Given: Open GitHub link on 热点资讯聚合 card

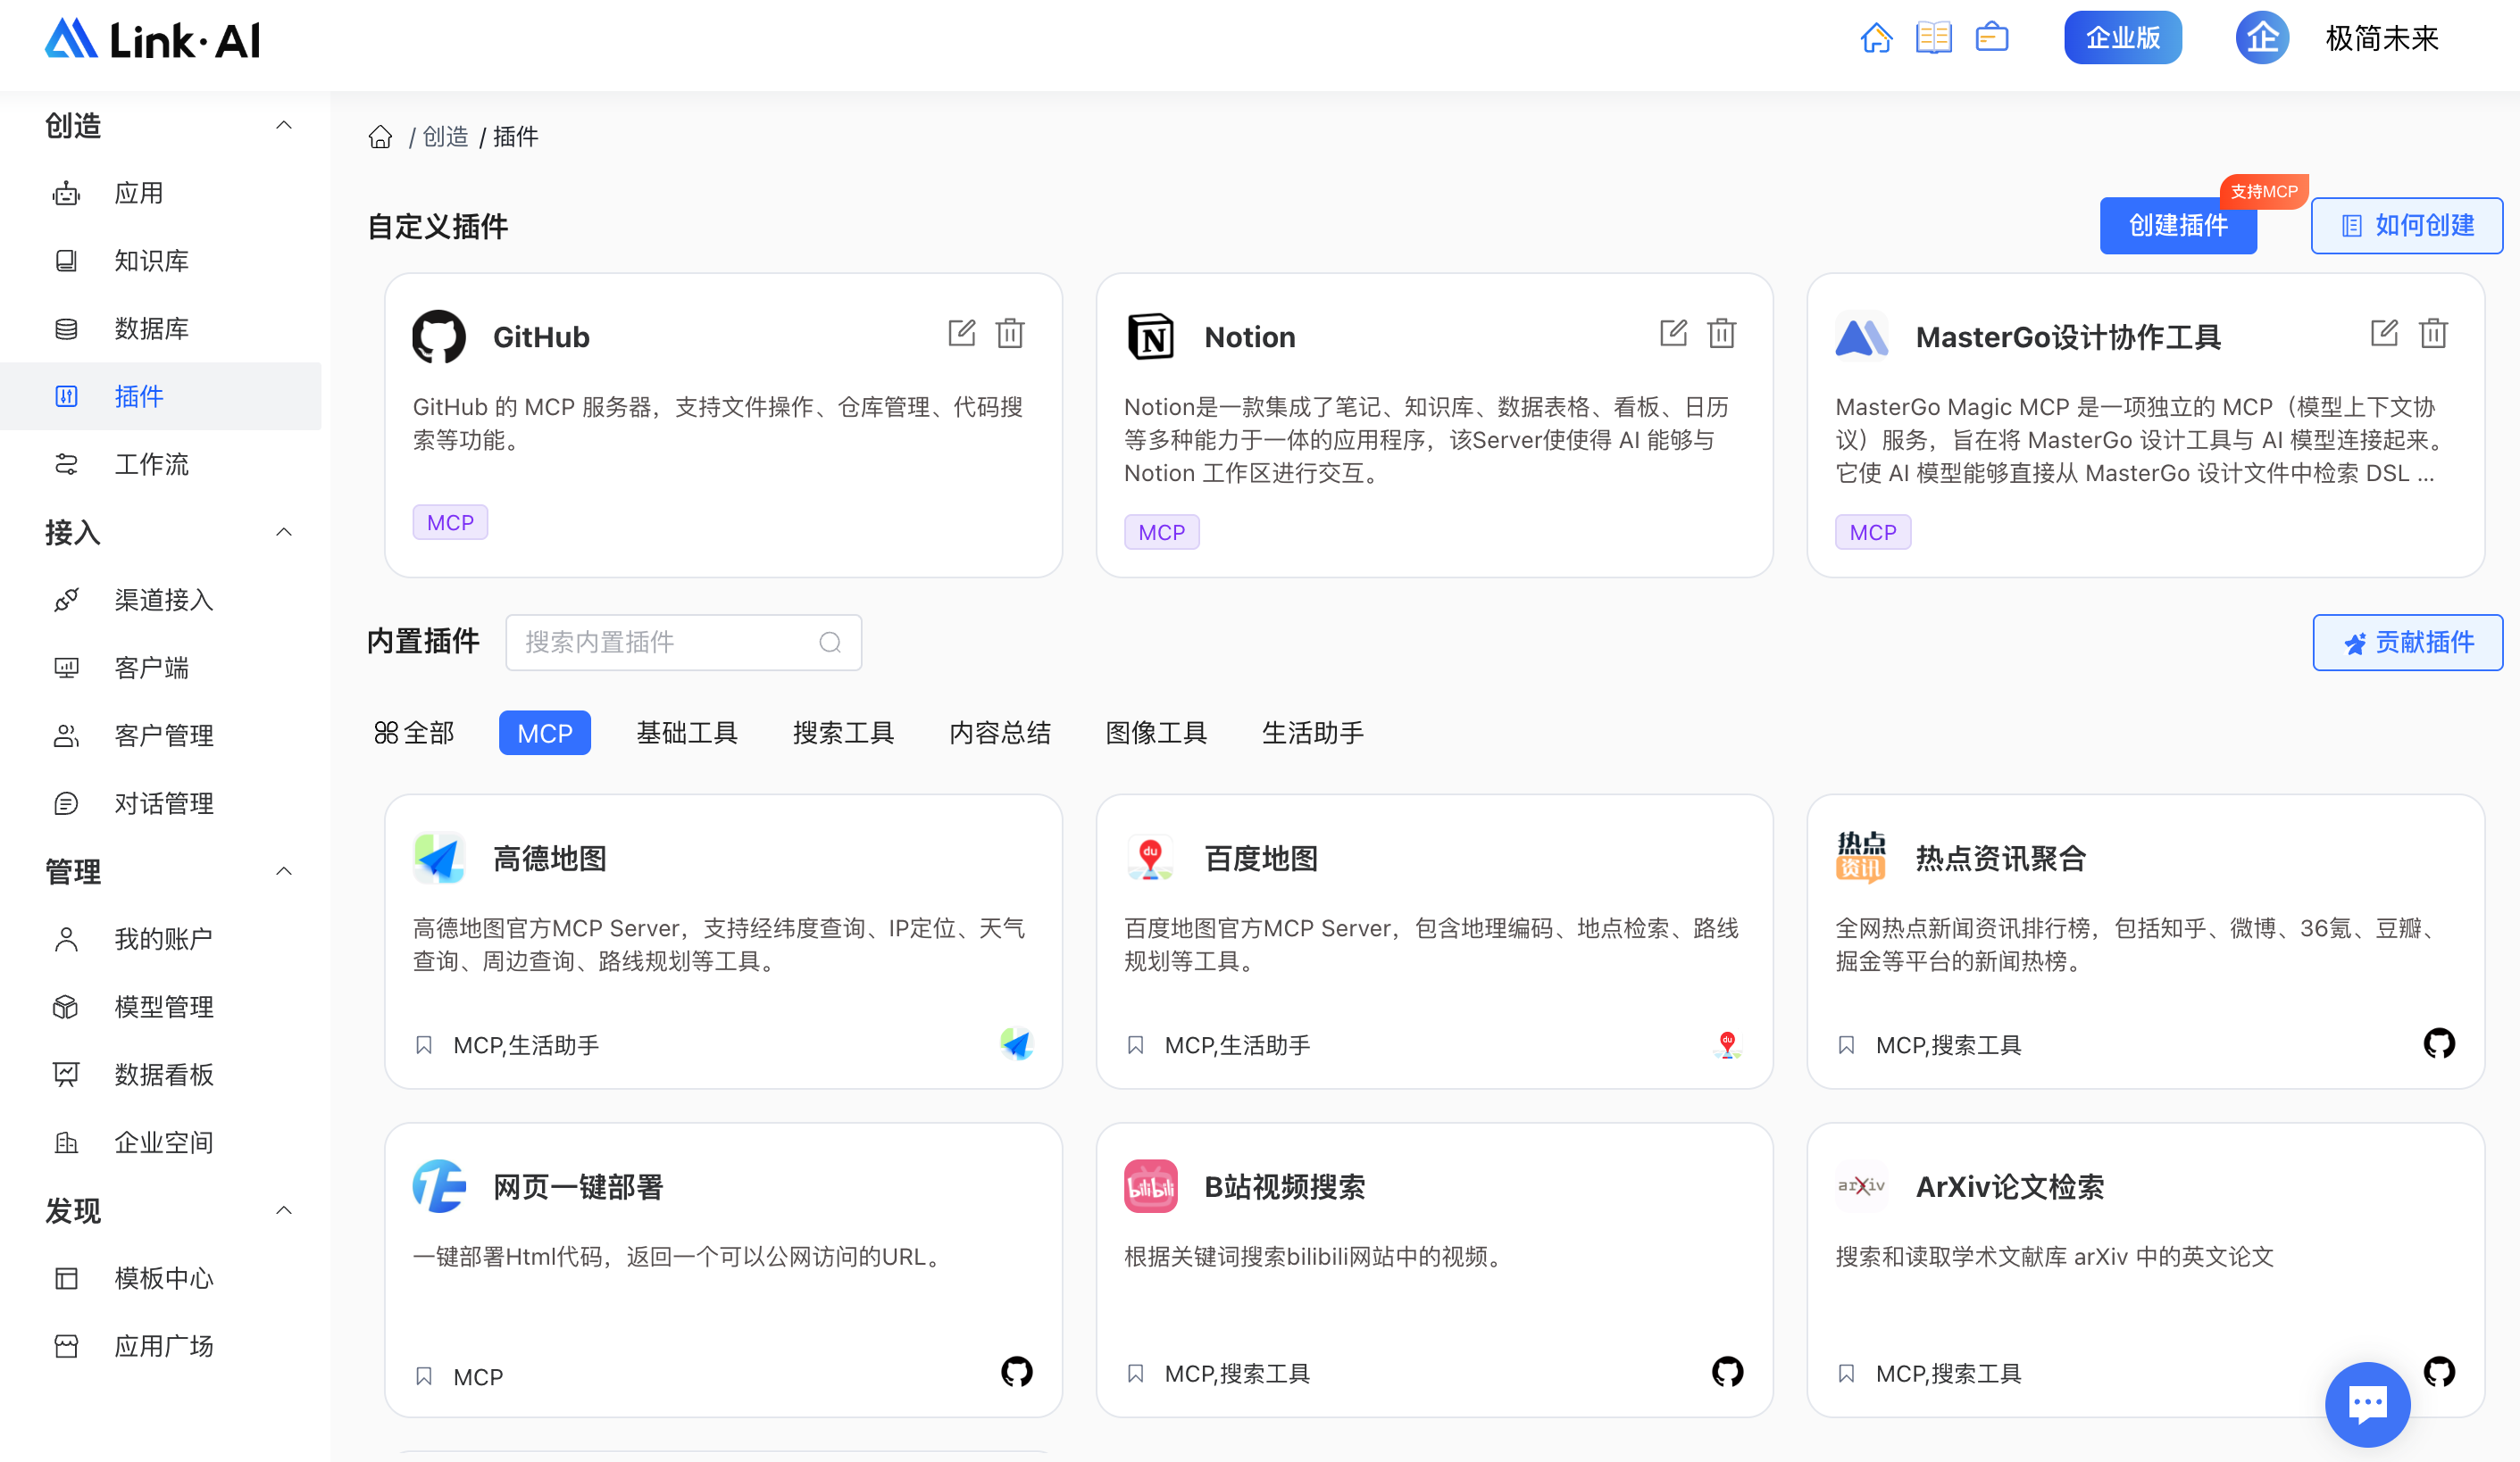Looking at the screenshot, I should (x=2439, y=1043).
